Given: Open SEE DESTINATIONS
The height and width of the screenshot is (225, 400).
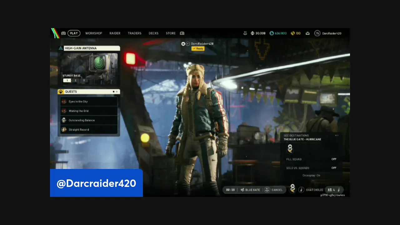Looking at the screenshot, I should click(296, 136).
